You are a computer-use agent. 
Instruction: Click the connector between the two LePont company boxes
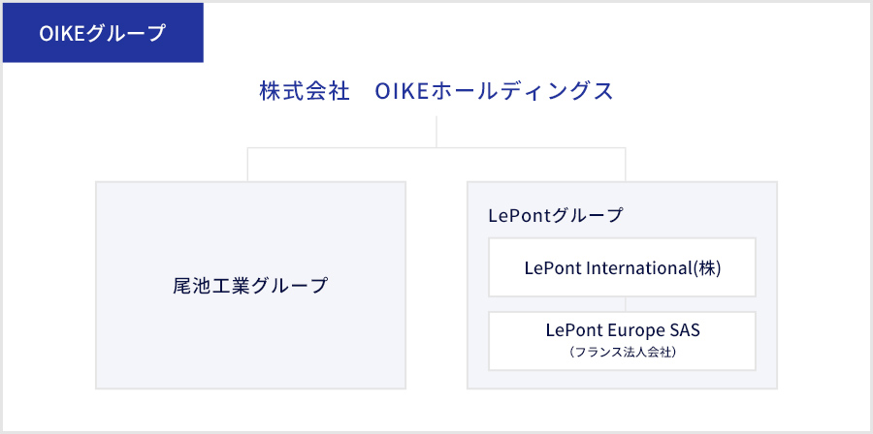pos(623,303)
